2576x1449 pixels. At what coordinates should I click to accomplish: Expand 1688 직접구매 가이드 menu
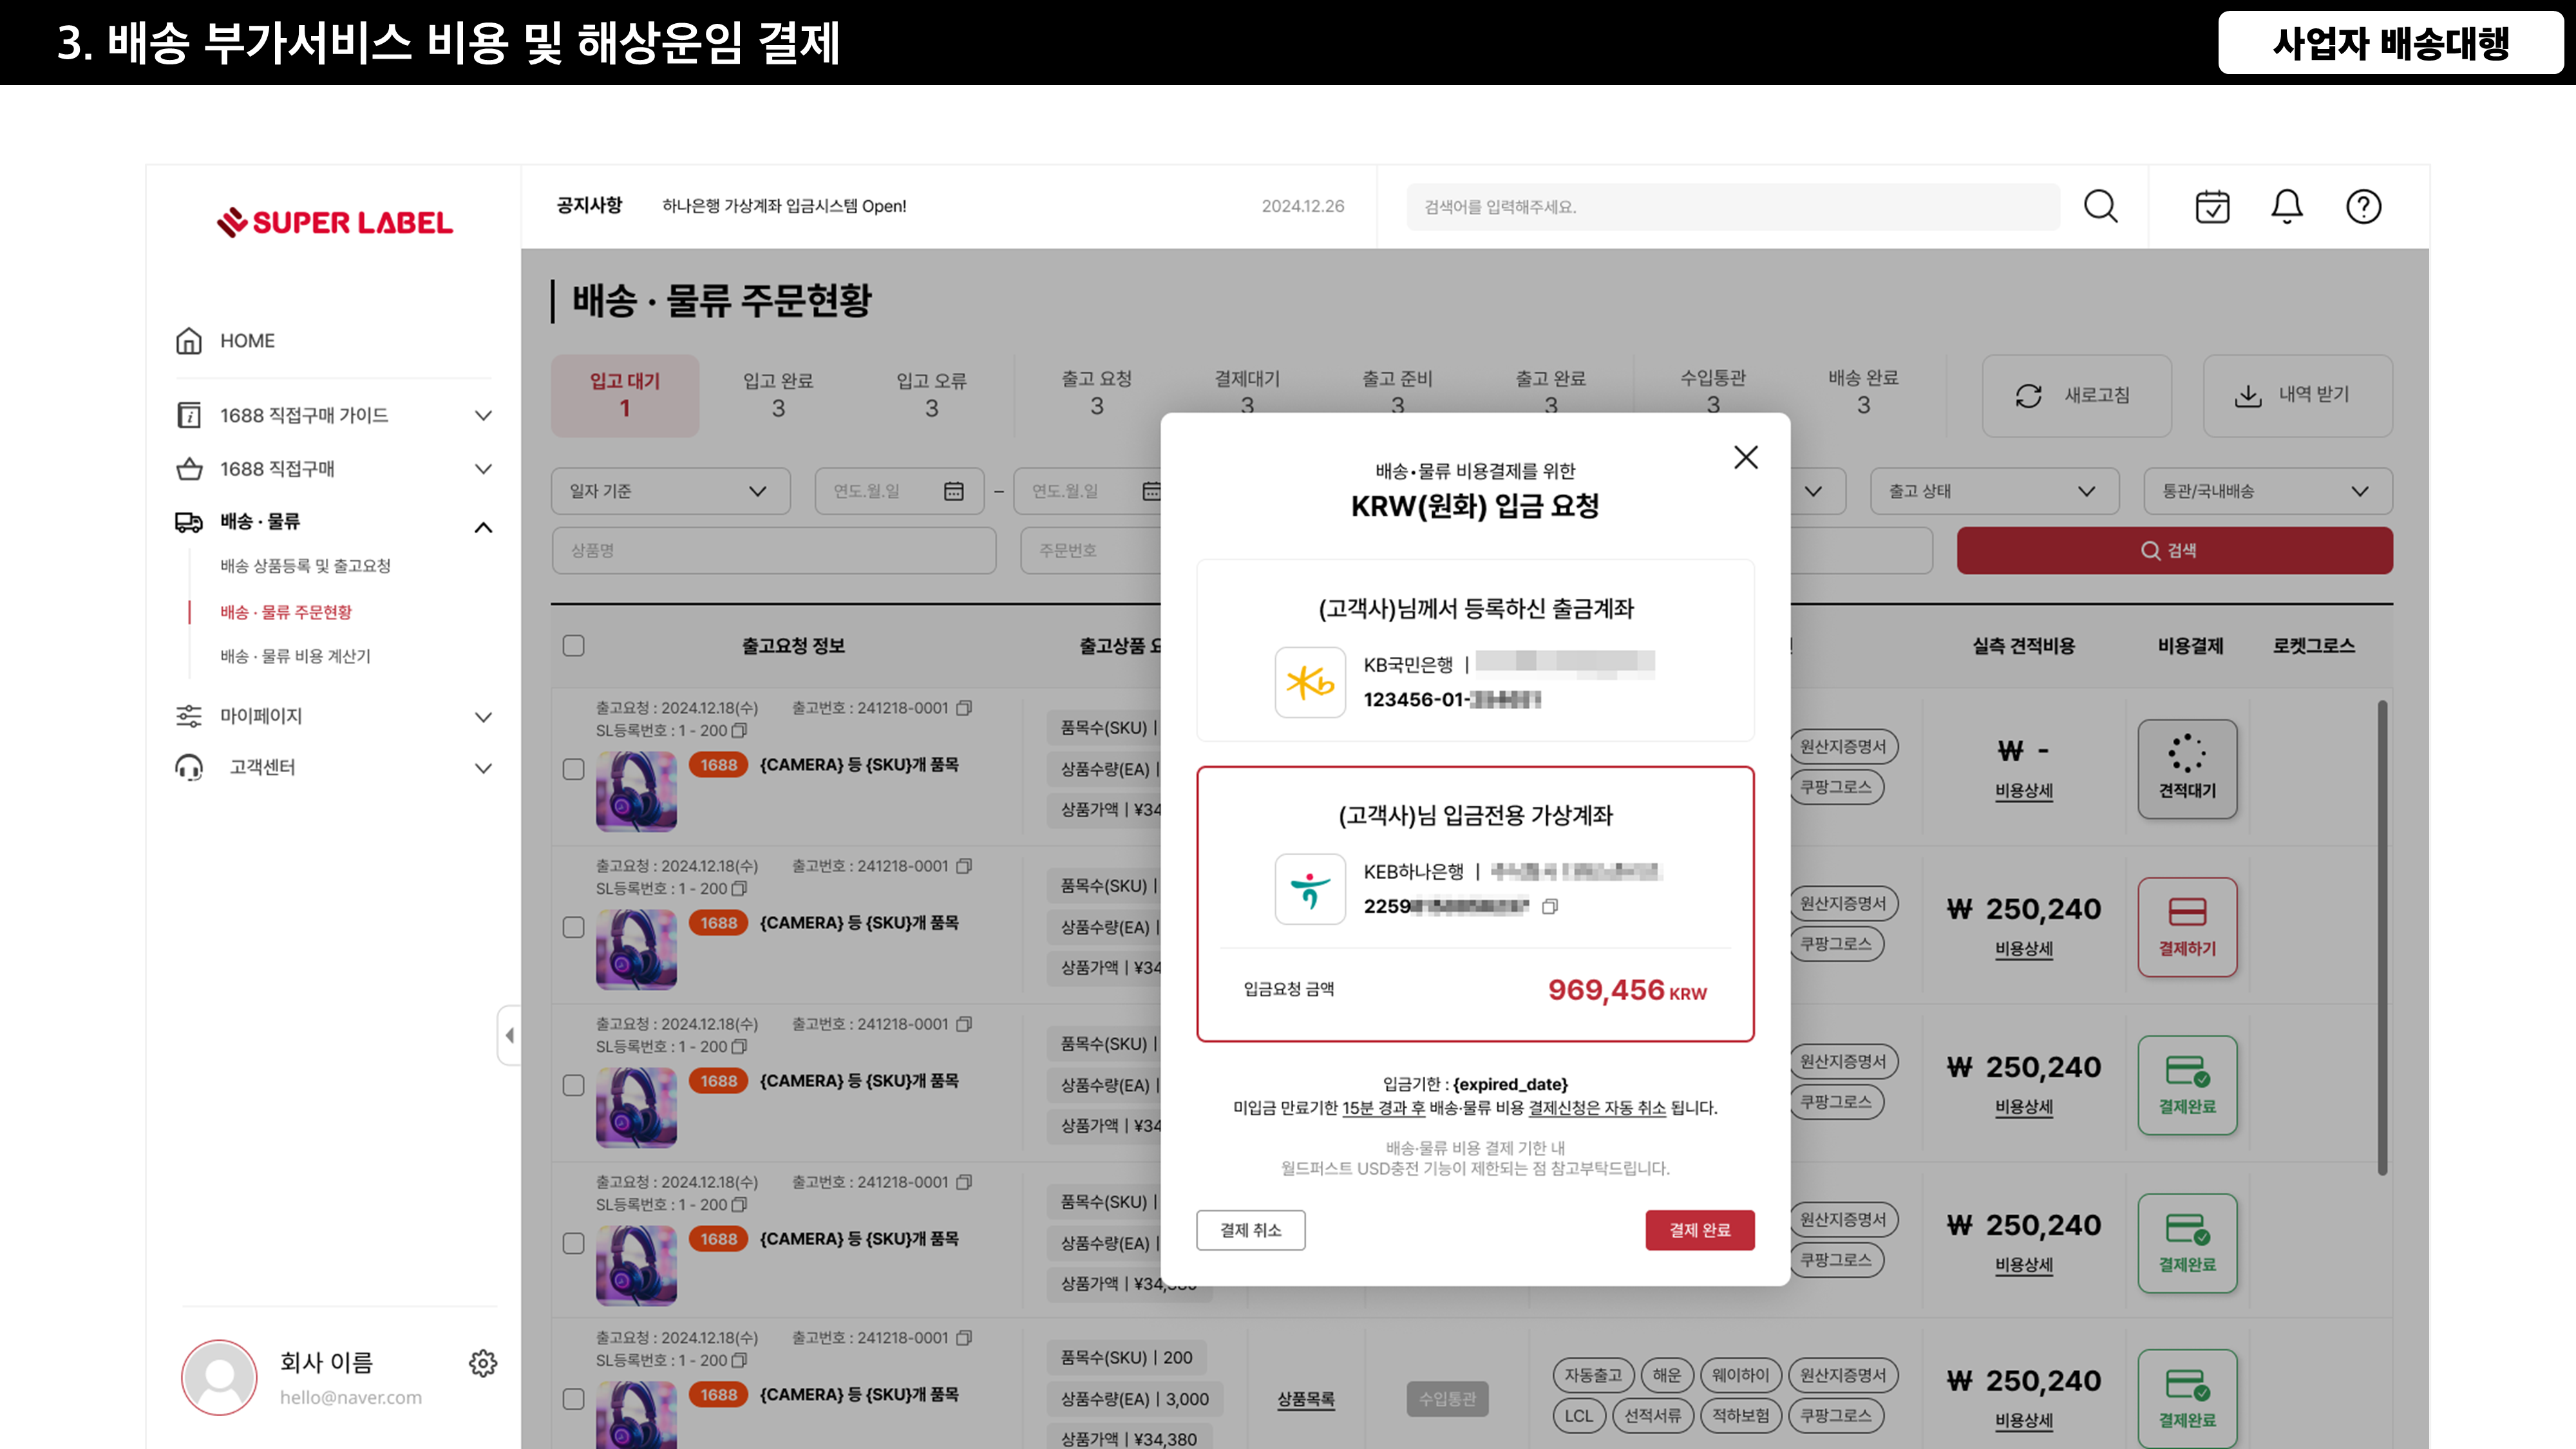coord(483,415)
